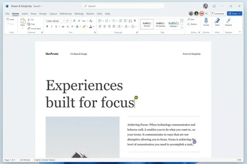Screen dimensions: 247x164
Task: Apply the yellow text highlight color
Action: coord(84,26)
